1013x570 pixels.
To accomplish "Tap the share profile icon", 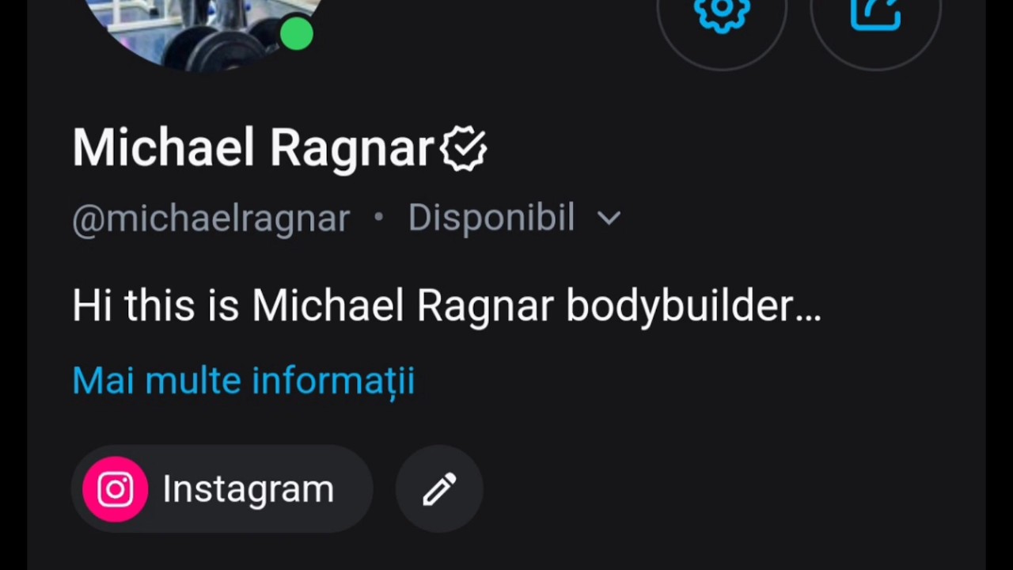I will (x=875, y=14).
